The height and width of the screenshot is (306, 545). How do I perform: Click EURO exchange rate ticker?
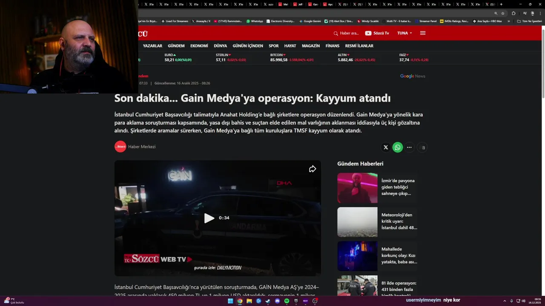point(178,57)
